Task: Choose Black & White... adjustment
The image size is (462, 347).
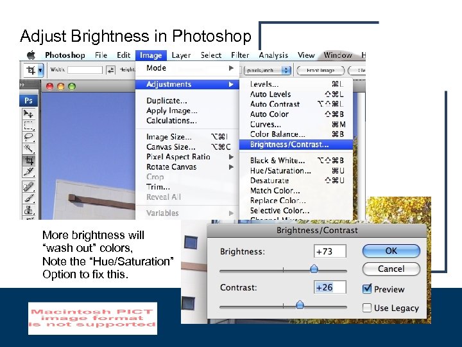Action: (296, 161)
